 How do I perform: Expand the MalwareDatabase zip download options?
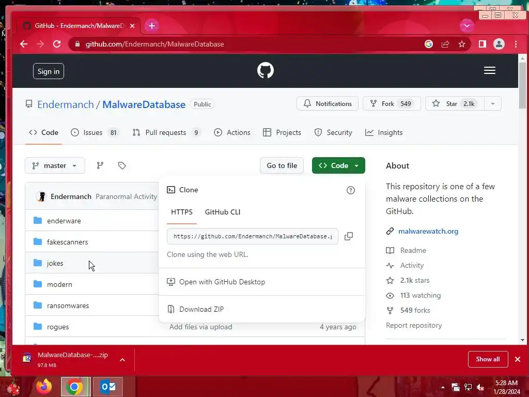click(122, 360)
